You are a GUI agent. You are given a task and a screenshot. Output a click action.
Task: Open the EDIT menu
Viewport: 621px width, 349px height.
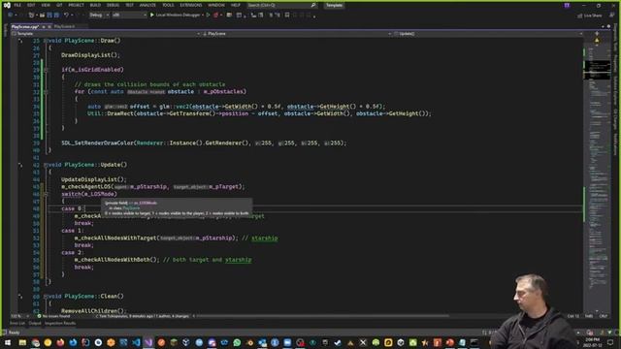(x=31, y=5)
